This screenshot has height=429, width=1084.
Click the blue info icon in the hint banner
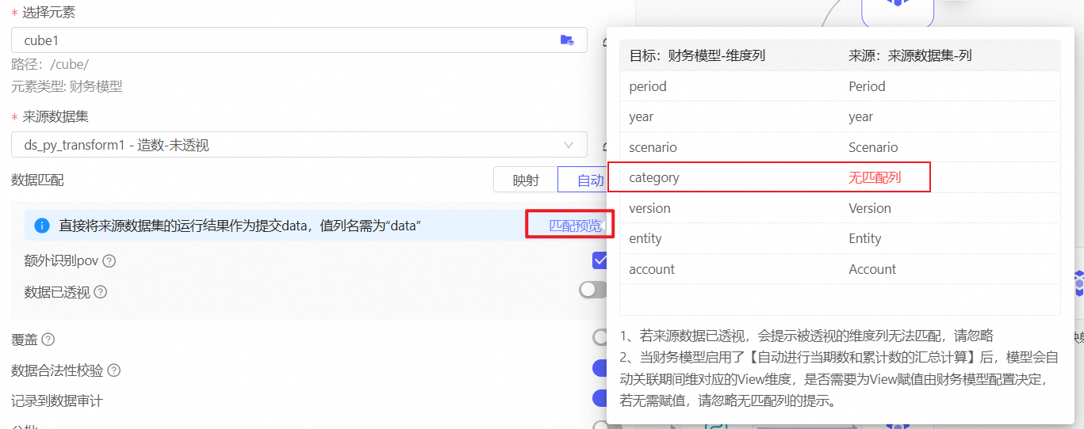coord(42,226)
